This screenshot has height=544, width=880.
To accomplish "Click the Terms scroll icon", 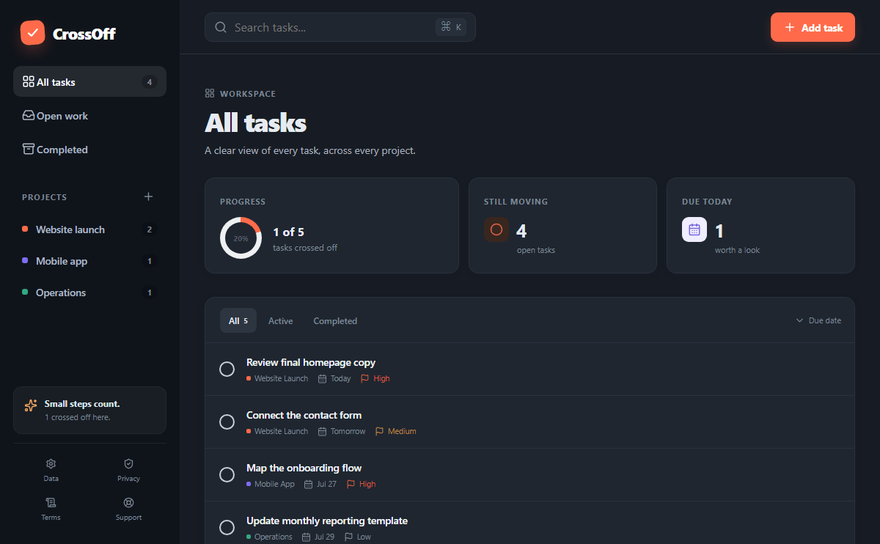I will [x=51, y=502].
